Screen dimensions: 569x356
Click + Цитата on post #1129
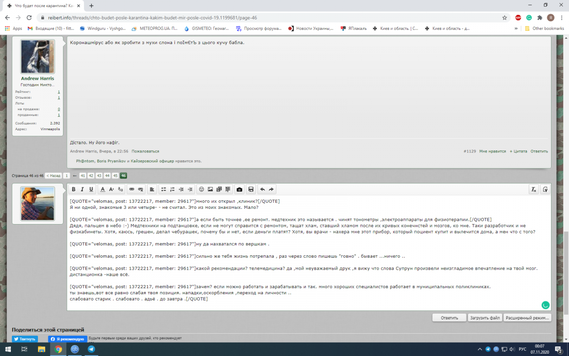[518, 151]
